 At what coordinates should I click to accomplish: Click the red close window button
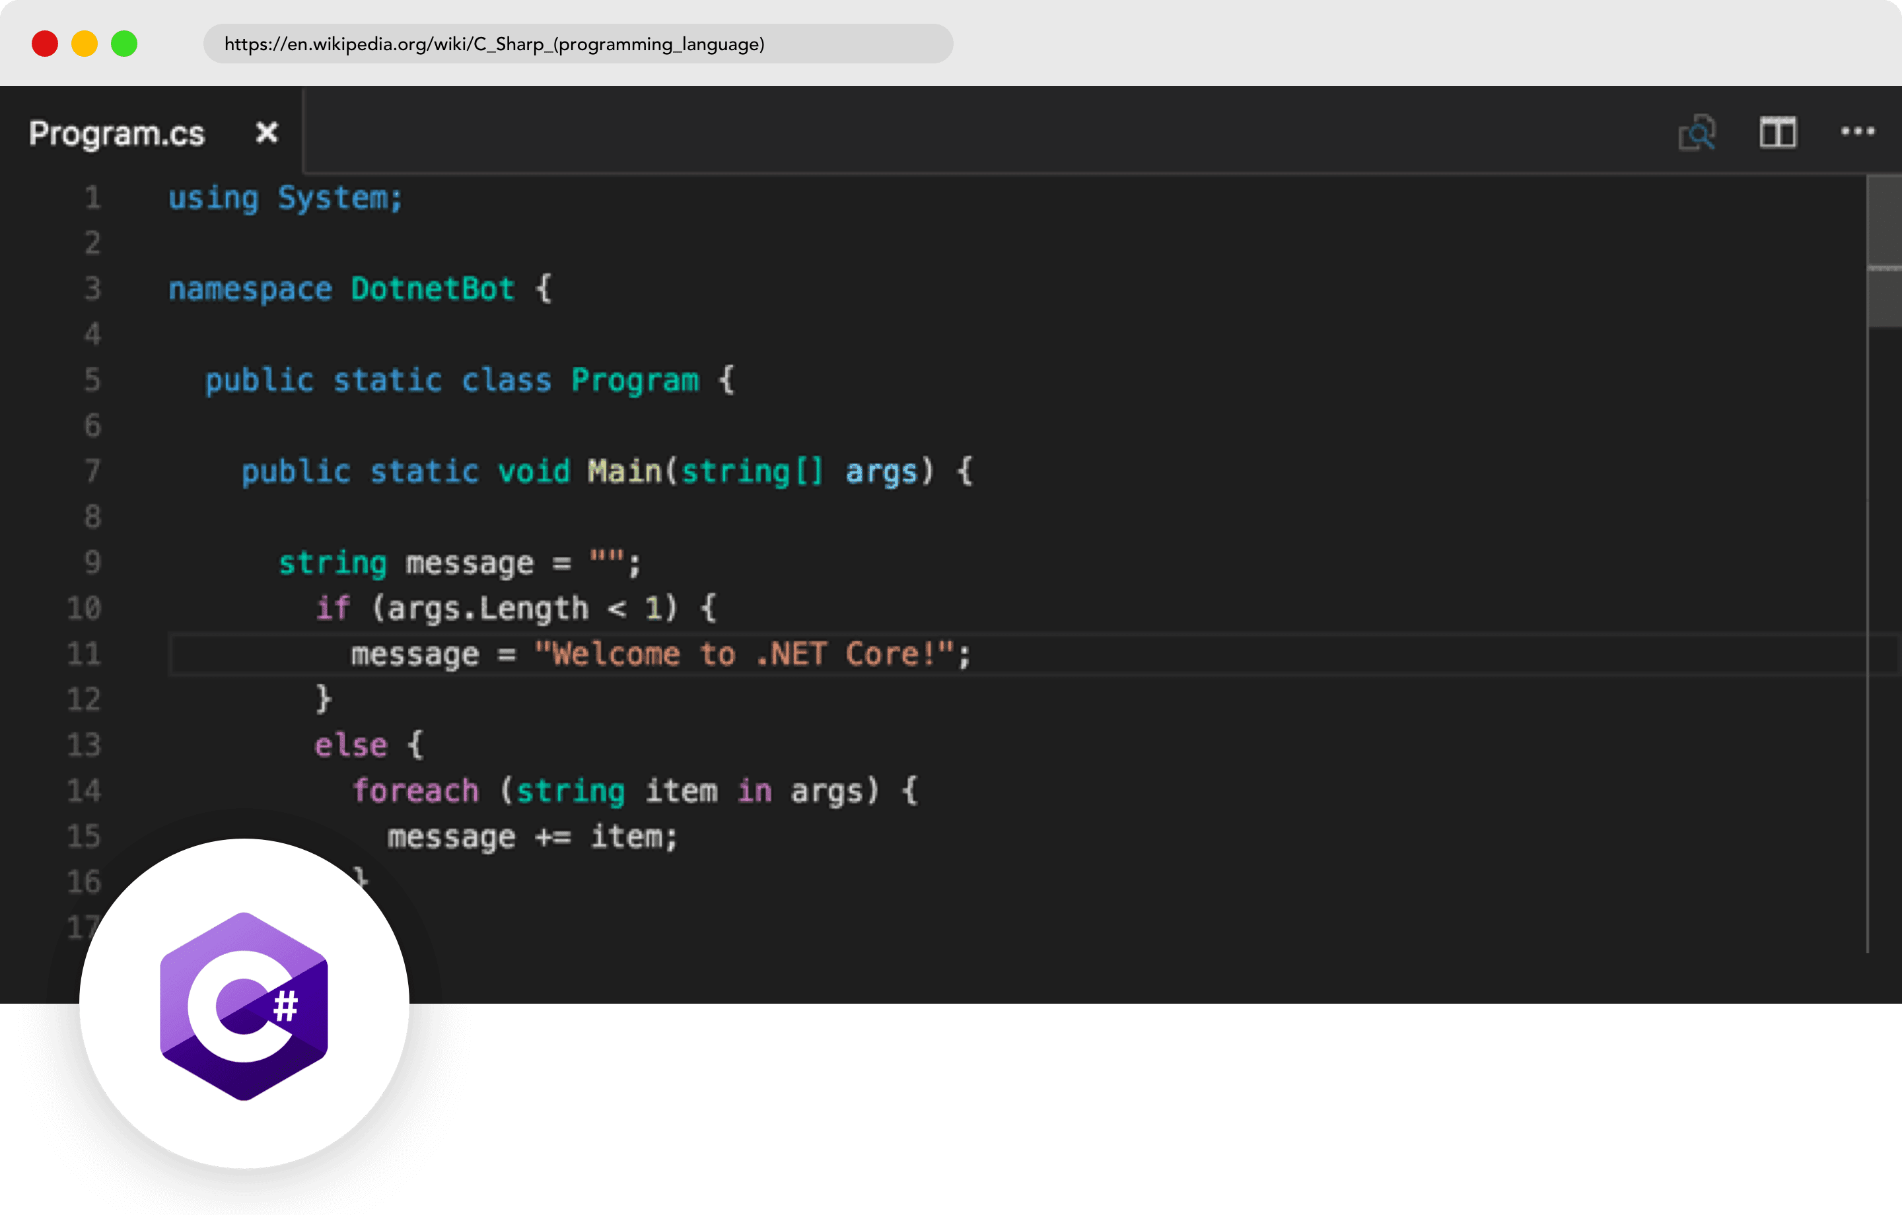[x=45, y=44]
